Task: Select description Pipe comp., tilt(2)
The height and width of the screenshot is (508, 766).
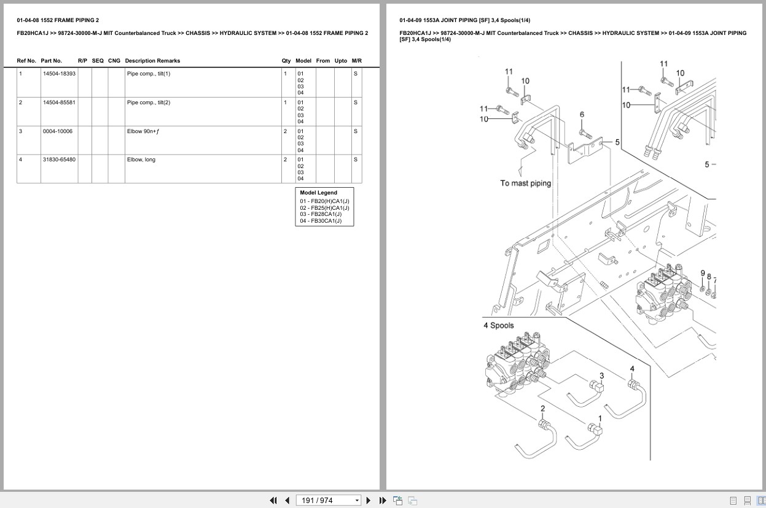Action: 149,102
